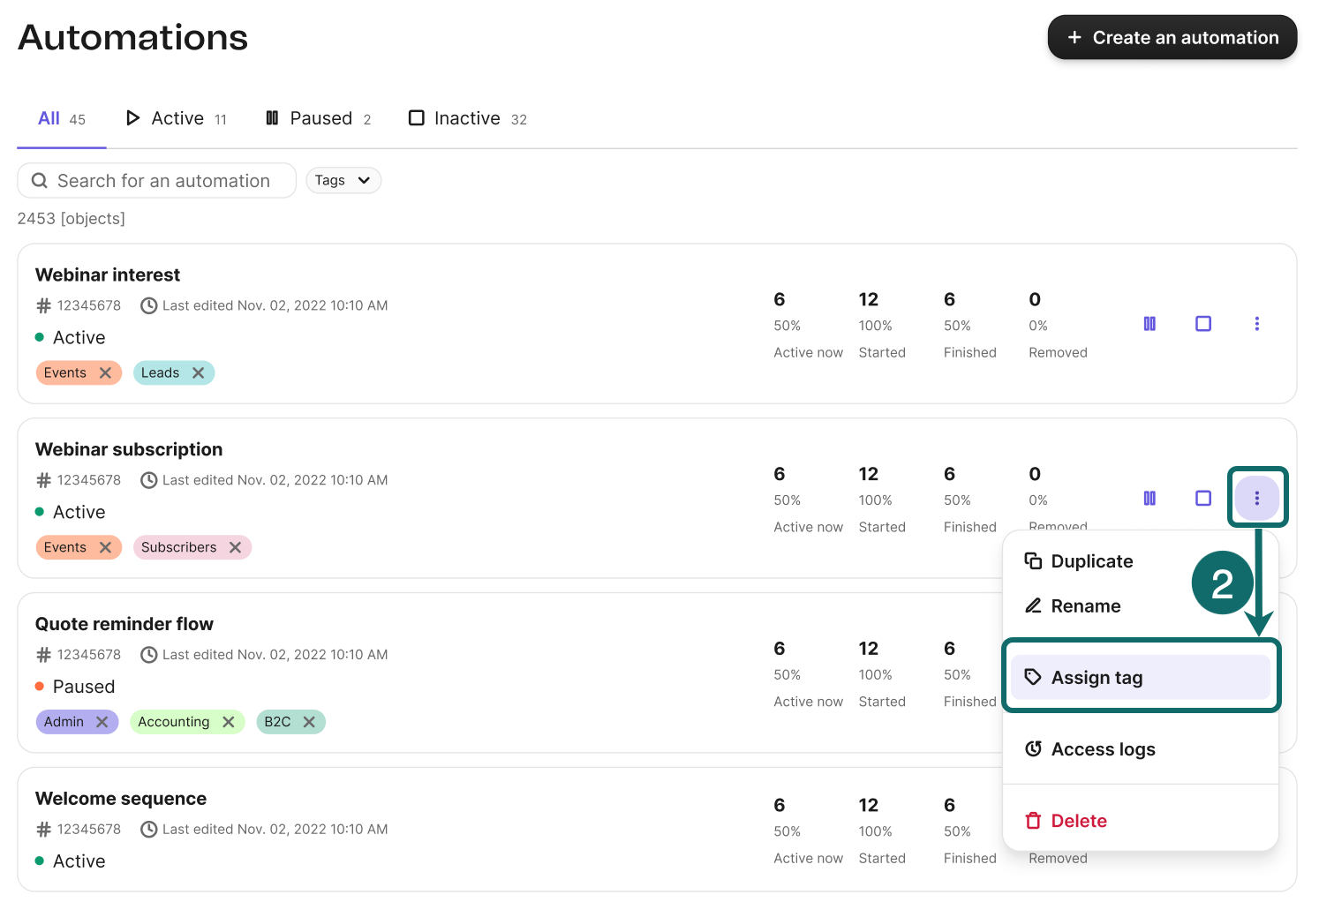Expand the Tags chevron next to search
Viewport: 1319px width, 902px height.
coord(364,180)
